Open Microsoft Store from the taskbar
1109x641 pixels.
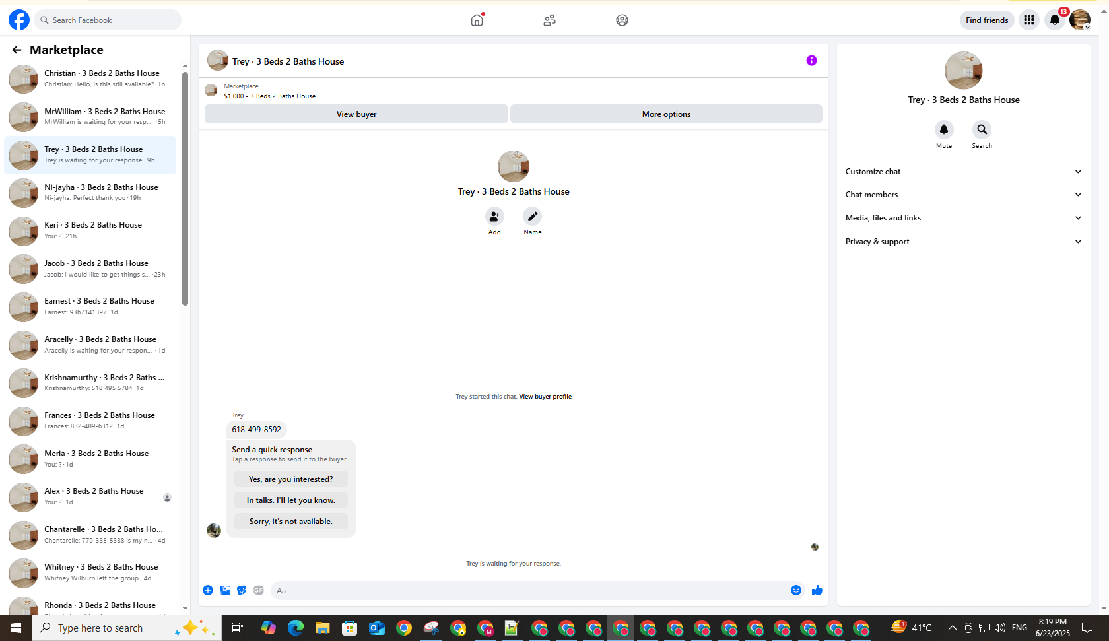[349, 628]
